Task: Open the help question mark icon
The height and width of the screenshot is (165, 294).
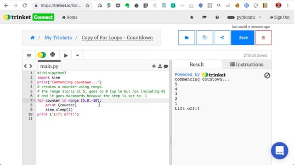Action: point(217,17)
